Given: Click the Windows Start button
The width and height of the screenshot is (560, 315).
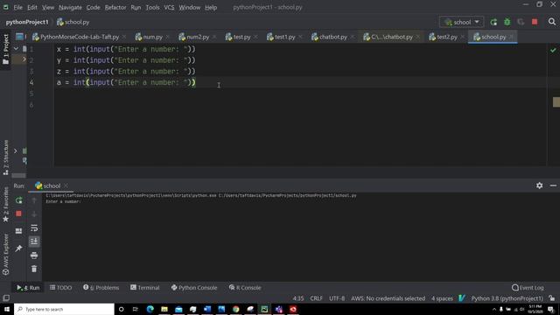Looking at the screenshot, I should click(x=7, y=309).
